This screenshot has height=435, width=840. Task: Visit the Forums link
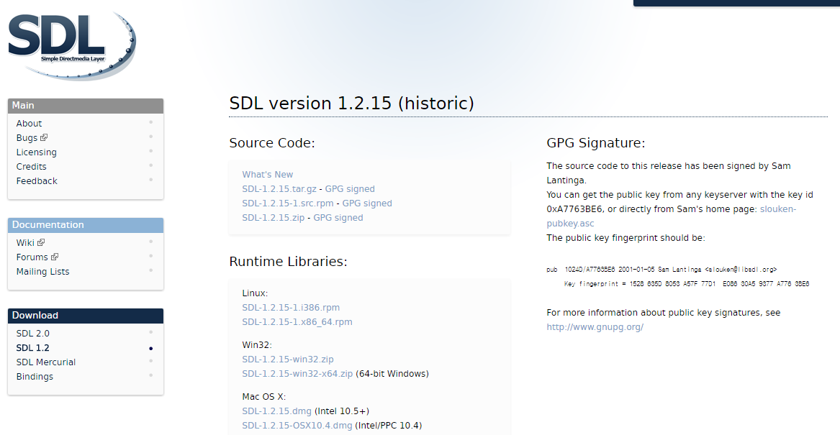pyautogui.click(x=37, y=257)
